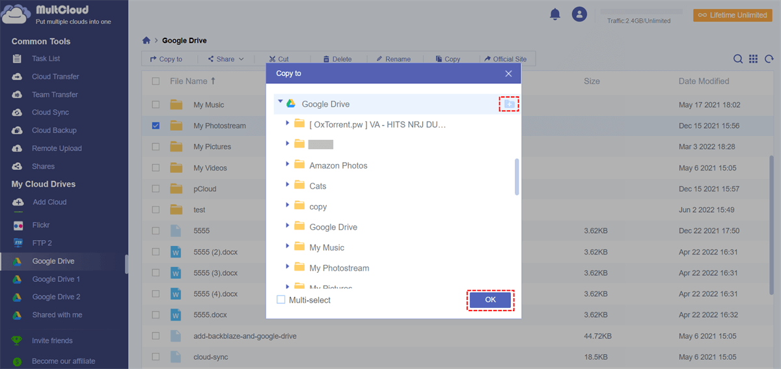The height and width of the screenshot is (369, 781).
Task: Open Cloud Backup tool
Action: point(53,130)
